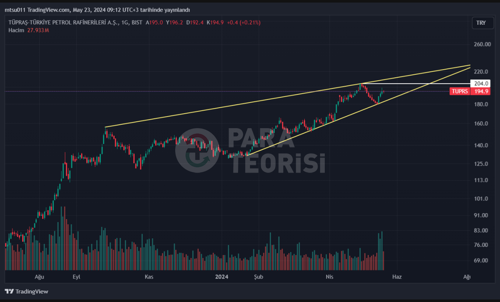Click the 69.00 price axis value
Viewport: 500px width, 302px height.
pyautogui.click(x=481, y=261)
